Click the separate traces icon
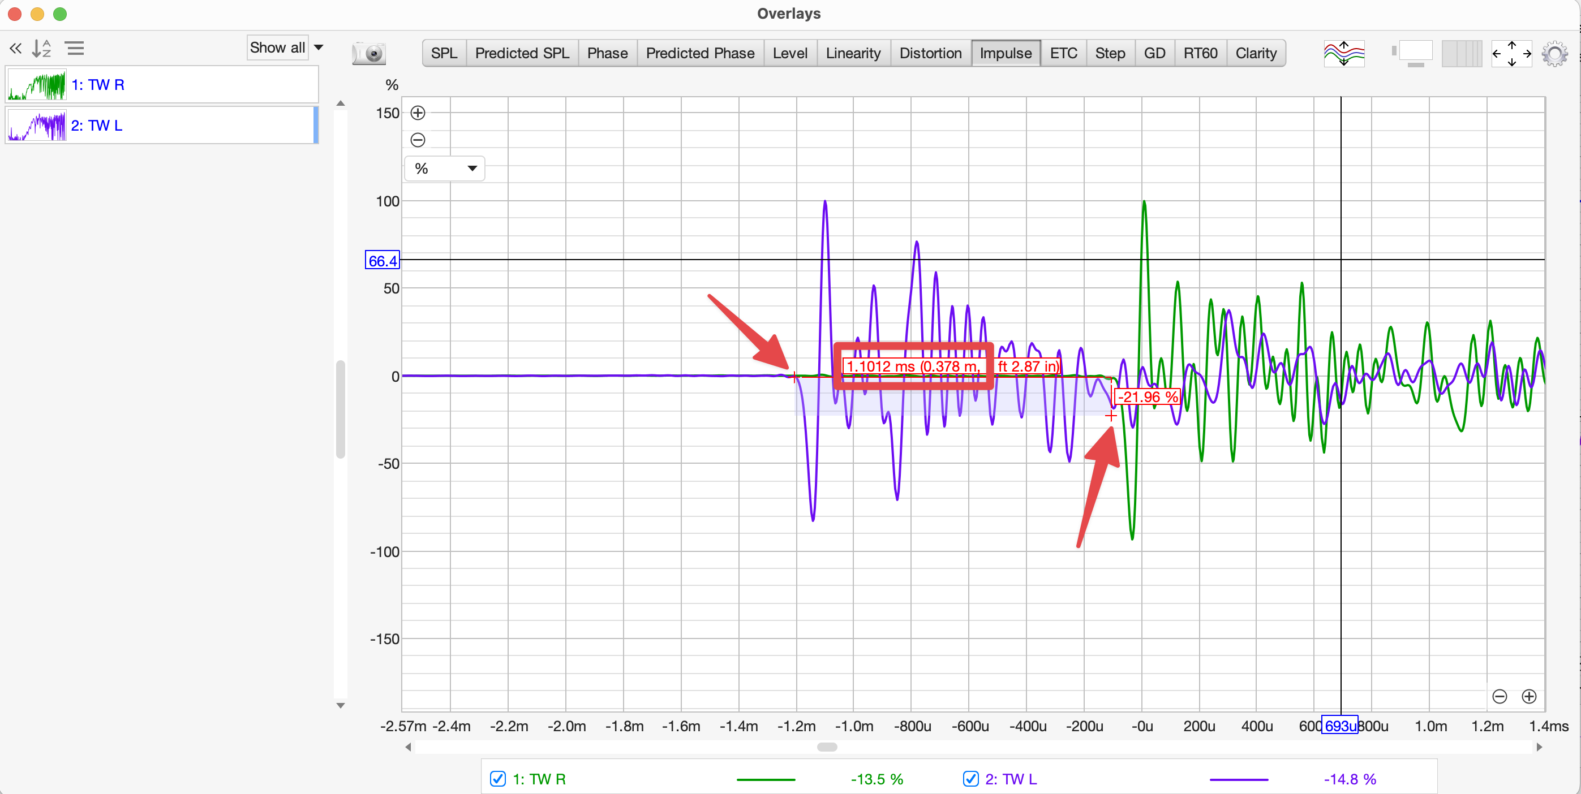Screen dimensions: 1581x794 [x=1343, y=53]
